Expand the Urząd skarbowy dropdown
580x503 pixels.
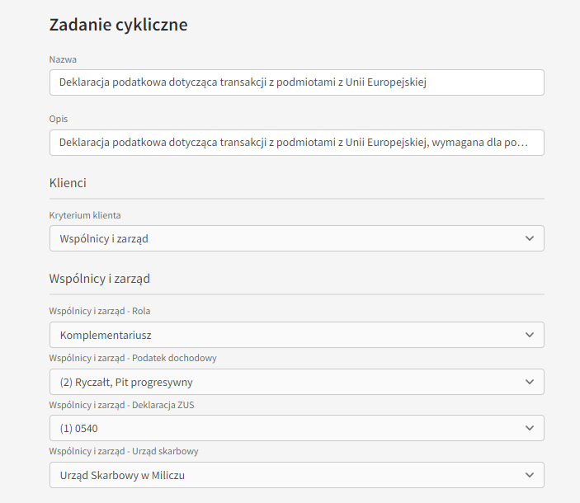click(297, 475)
